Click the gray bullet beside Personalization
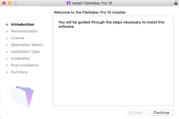Viewport: 179px width, 119px height. [x=7, y=31]
